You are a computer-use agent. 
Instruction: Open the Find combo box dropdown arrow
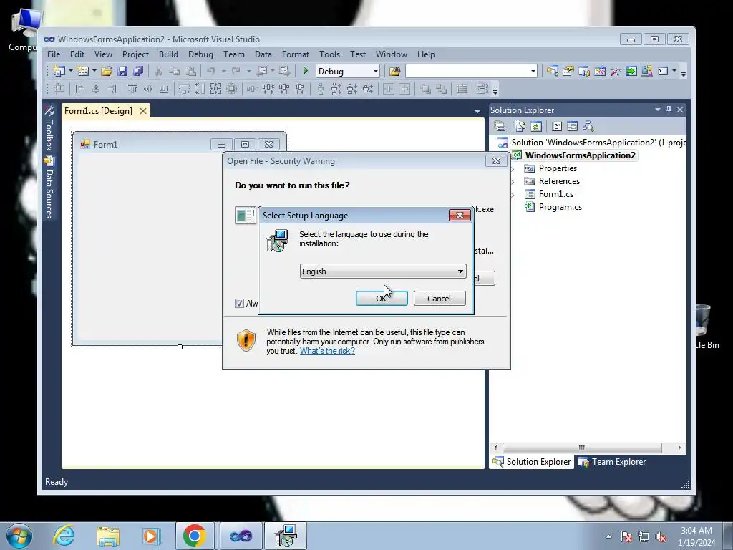point(533,71)
